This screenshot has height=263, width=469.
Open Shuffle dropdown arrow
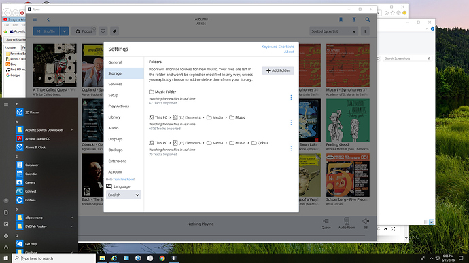pyautogui.click(x=65, y=31)
